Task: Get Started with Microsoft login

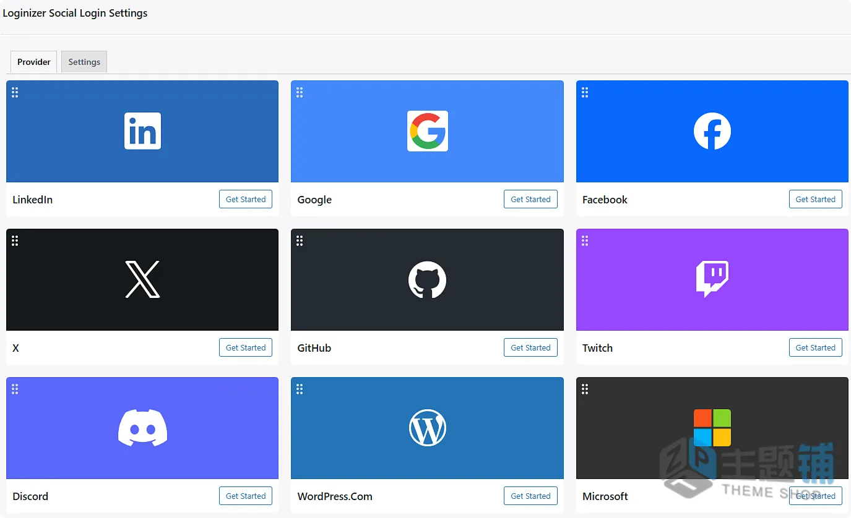Action: tap(816, 496)
